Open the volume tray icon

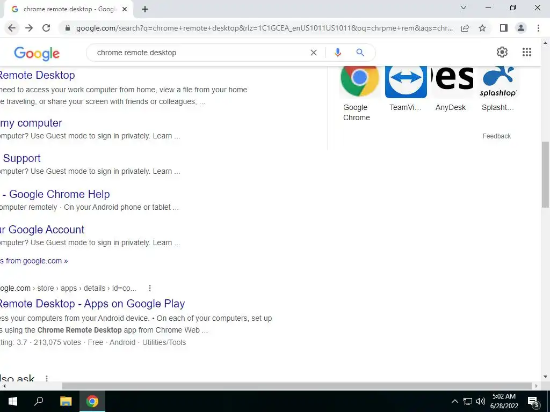click(481, 401)
